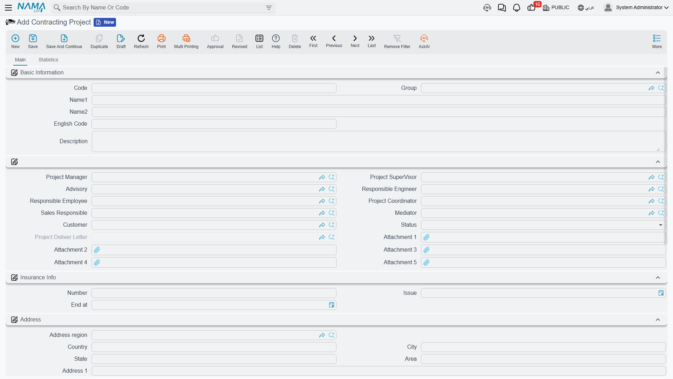Image resolution: width=673 pixels, height=379 pixels.
Task: Open notifications bell
Action: pos(517,8)
